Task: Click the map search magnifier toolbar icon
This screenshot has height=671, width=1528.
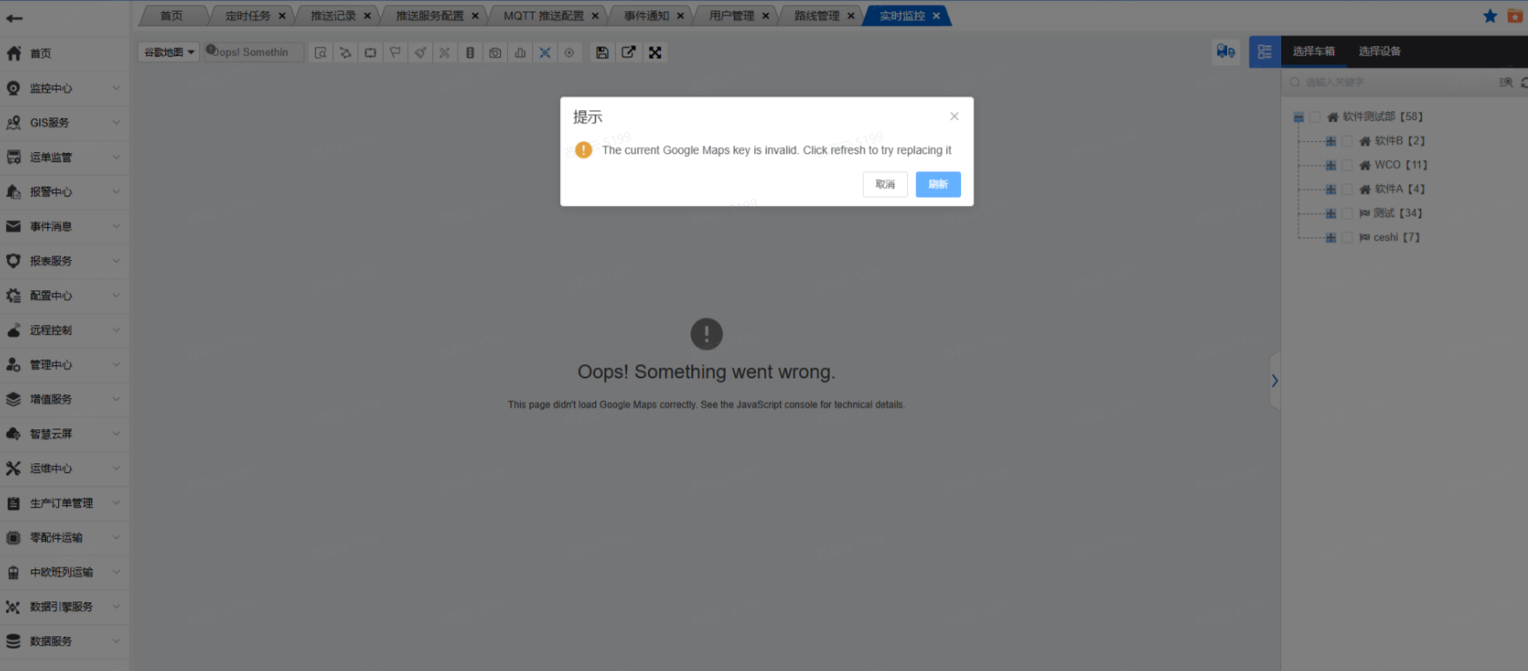Action: coord(321,53)
